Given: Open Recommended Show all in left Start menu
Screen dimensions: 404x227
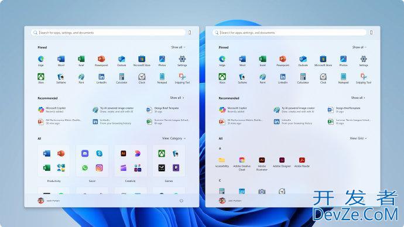Looking at the screenshot, I should point(177,98).
